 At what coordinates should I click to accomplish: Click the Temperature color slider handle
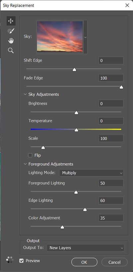point(76,130)
